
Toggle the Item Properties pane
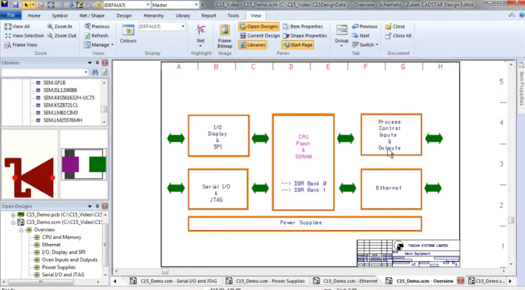[x=303, y=26]
